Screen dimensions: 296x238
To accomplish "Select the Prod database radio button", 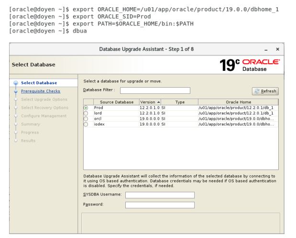I will pyautogui.click(x=86, y=108).
